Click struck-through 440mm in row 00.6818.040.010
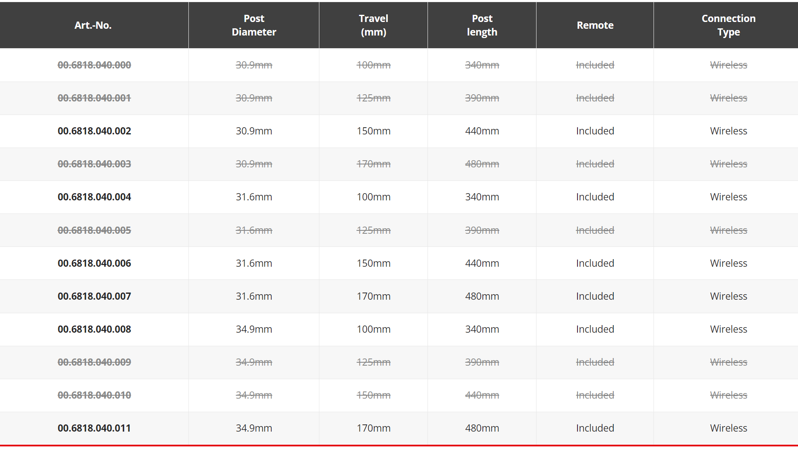The width and height of the screenshot is (798, 454). (482, 395)
